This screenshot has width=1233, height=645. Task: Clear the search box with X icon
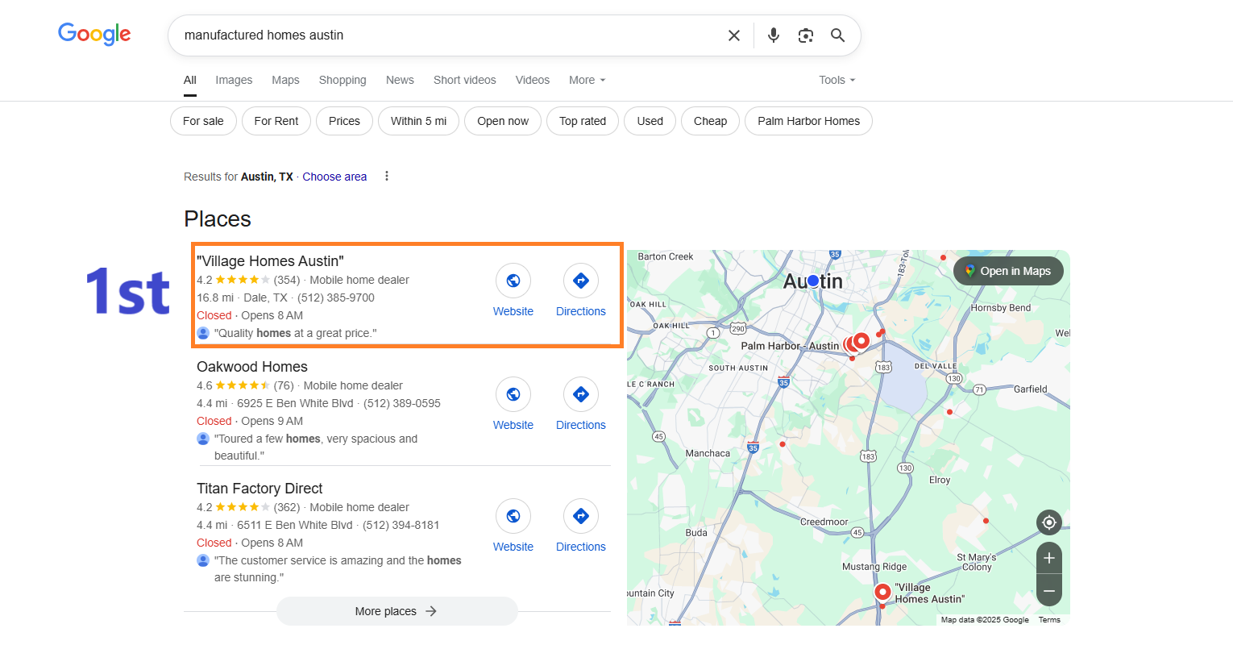[734, 35]
